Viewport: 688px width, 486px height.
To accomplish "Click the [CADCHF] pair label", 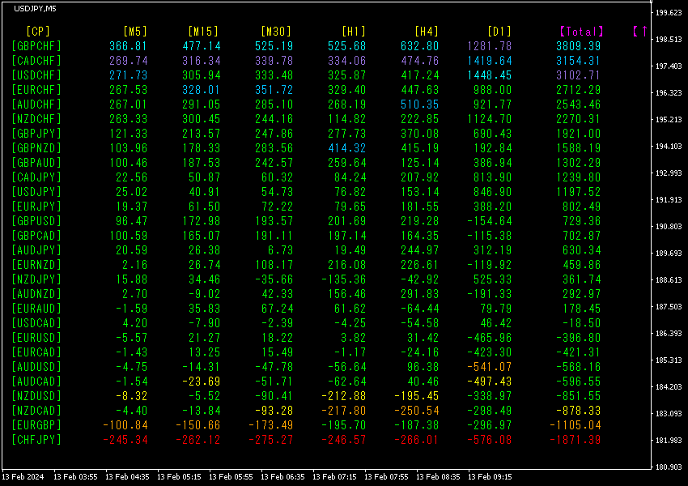I will (x=36, y=60).
